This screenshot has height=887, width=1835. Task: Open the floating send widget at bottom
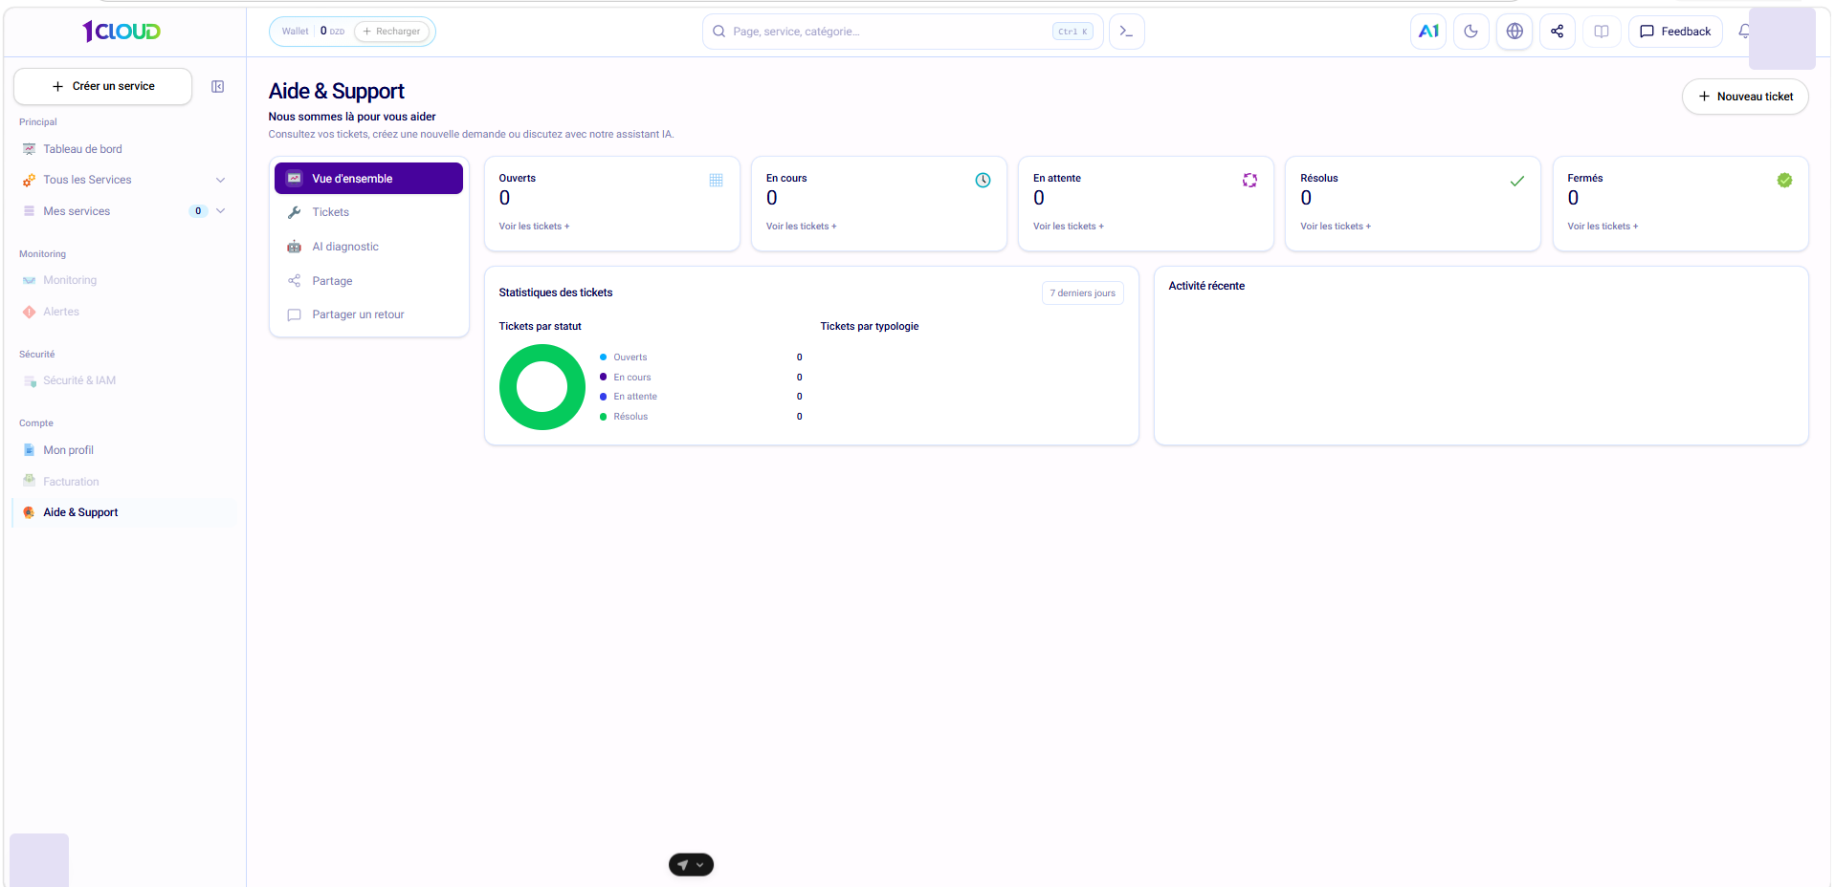[691, 864]
